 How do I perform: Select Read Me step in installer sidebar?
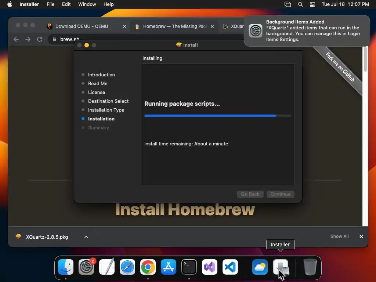coord(98,83)
